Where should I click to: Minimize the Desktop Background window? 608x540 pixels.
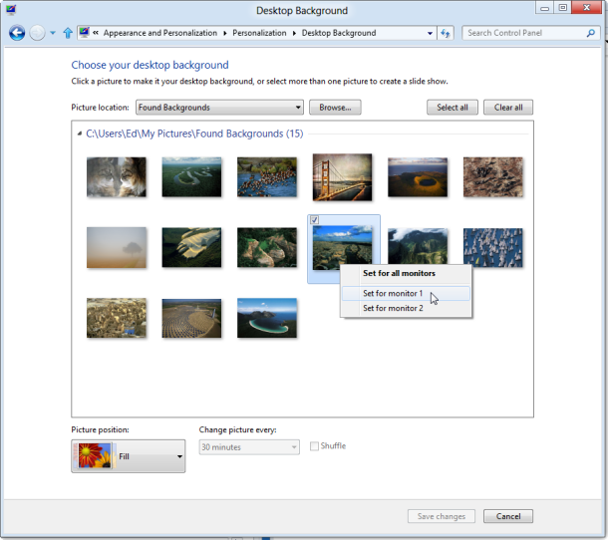click(544, 8)
